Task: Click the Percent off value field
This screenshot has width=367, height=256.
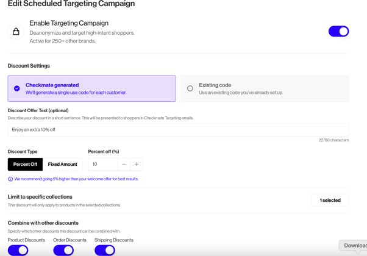Action: [x=102, y=164]
